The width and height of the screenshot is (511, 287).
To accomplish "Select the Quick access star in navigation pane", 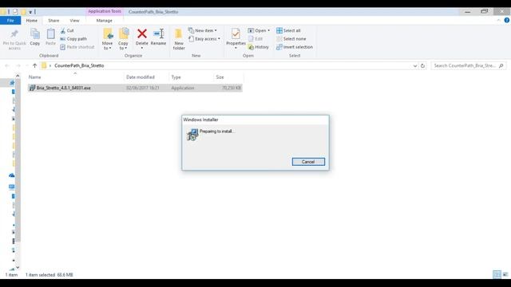I will [12, 83].
